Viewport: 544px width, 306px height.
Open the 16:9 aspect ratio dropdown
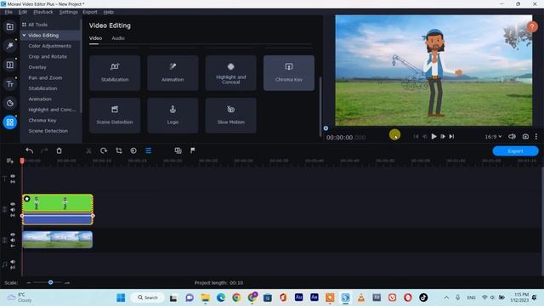(493, 137)
